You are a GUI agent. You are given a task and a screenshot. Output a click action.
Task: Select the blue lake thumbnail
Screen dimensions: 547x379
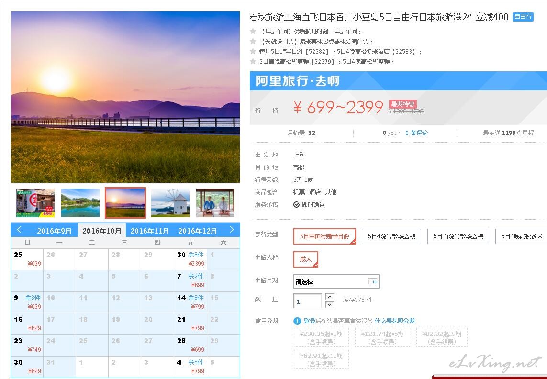(80, 203)
